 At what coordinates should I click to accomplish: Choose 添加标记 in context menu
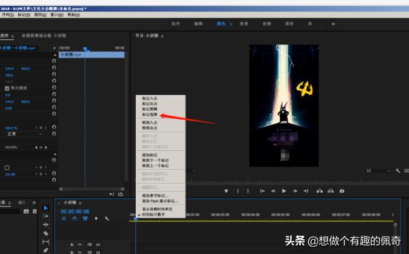tap(149, 155)
